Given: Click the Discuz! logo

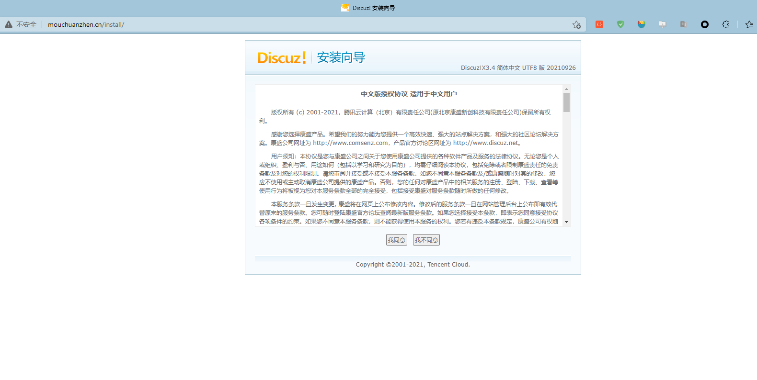Looking at the screenshot, I should click(282, 58).
